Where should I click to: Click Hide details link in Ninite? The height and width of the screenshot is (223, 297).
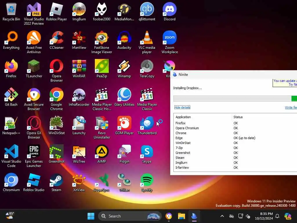(182, 107)
